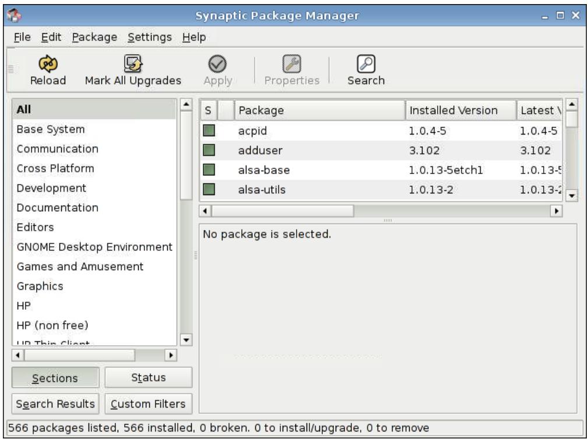Click the Reload toolbar icon
This screenshot has width=588, height=439.
tap(48, 63)
